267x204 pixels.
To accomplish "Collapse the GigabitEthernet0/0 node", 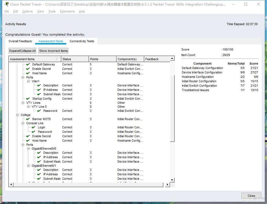I will click(x=28, y=149).
